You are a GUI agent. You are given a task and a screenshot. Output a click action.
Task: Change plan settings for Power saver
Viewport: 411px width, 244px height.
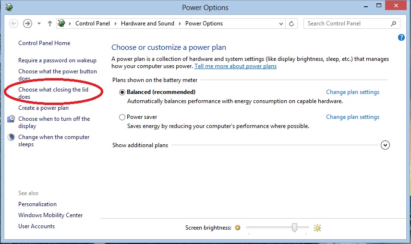click(352, 117)
